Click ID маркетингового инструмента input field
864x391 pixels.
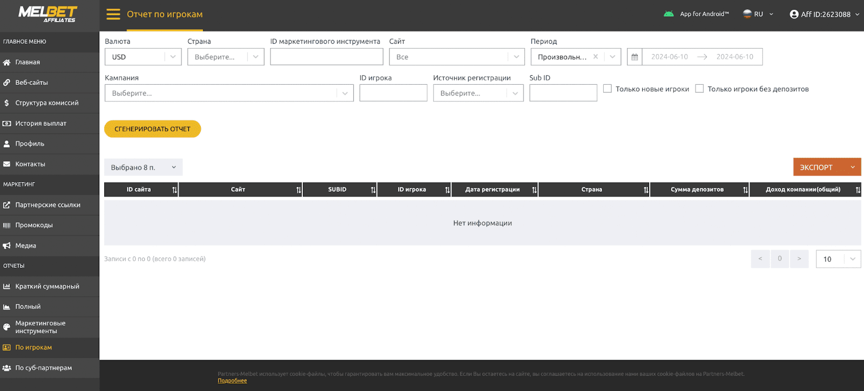(327, 57)
